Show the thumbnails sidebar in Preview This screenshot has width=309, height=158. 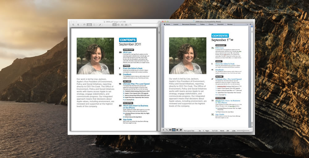click(118, 25)
